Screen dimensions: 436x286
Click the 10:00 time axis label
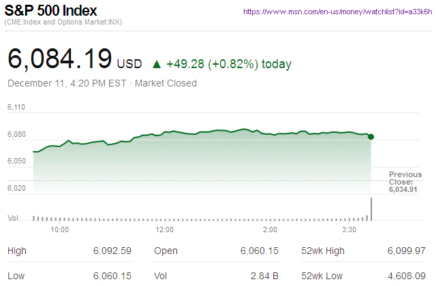click(60, 230)
